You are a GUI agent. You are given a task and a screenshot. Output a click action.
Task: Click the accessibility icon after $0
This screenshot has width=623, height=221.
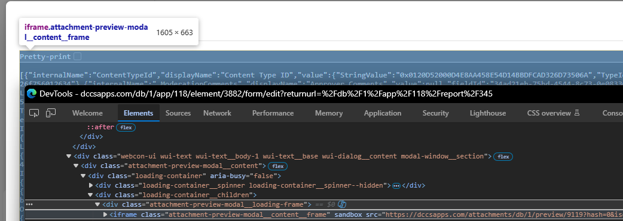coord(343,204)
